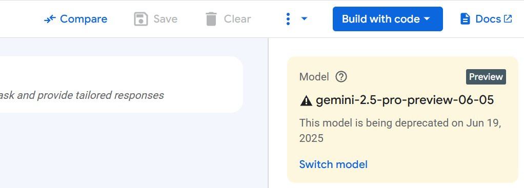The height and width of the screenshot is (188, 524).
Task: Click the Preview badge on model card
Action: click(486, 77)
